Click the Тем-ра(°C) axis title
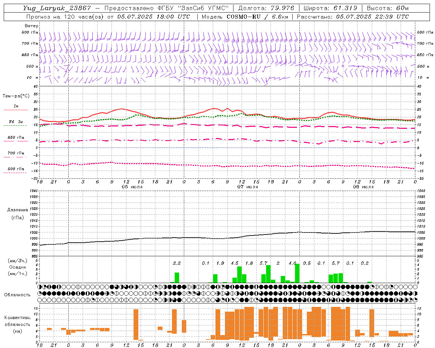 pos(16,96)
